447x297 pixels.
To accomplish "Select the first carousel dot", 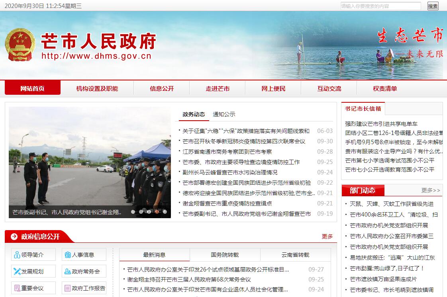I will 133,211.
